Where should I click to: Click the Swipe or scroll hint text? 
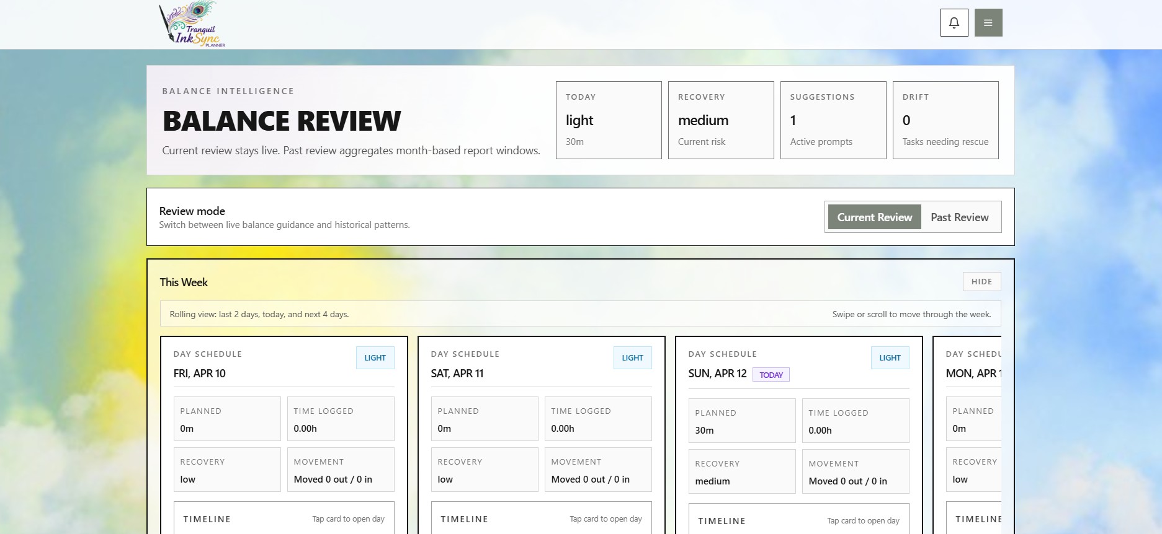[911, 314]
